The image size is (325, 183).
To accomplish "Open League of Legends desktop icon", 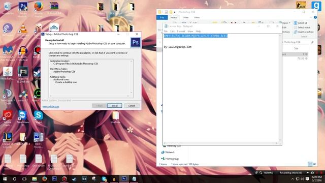I will click(8, 140).
